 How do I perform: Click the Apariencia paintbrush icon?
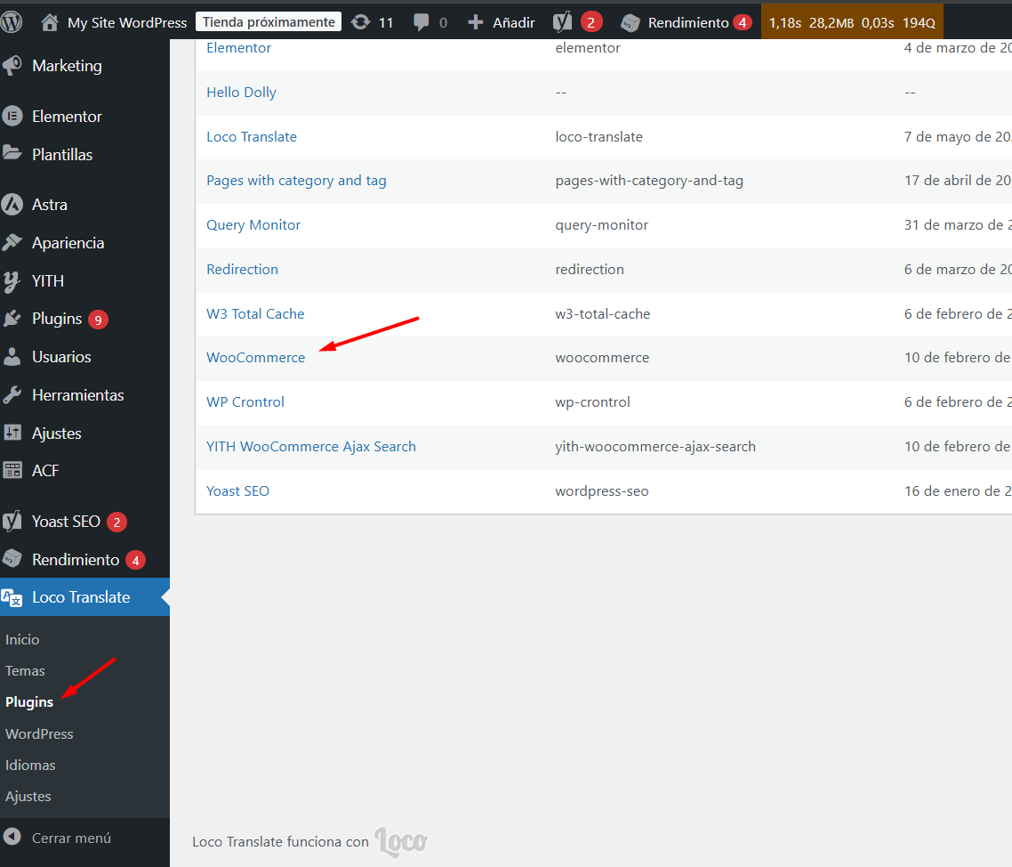tap(12, 243)
